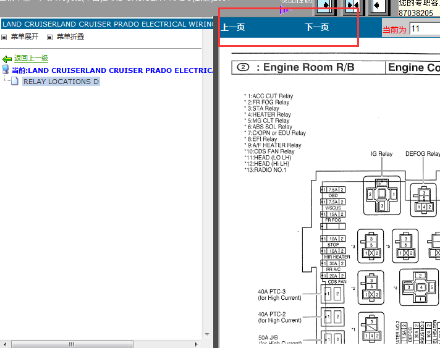Click the list icon next to 菜单展开

tap(4, 37)
